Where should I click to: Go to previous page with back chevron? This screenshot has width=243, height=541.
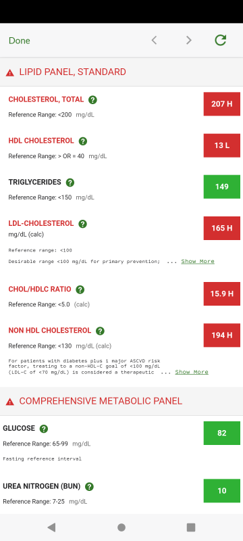[154, 41]
